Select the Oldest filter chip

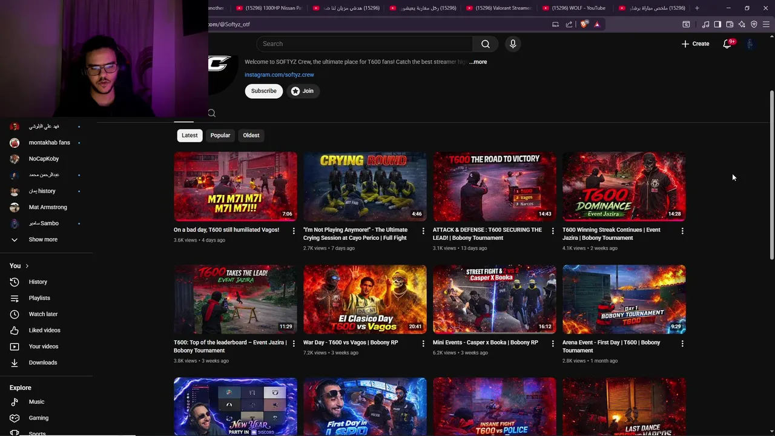coord(251,135)
